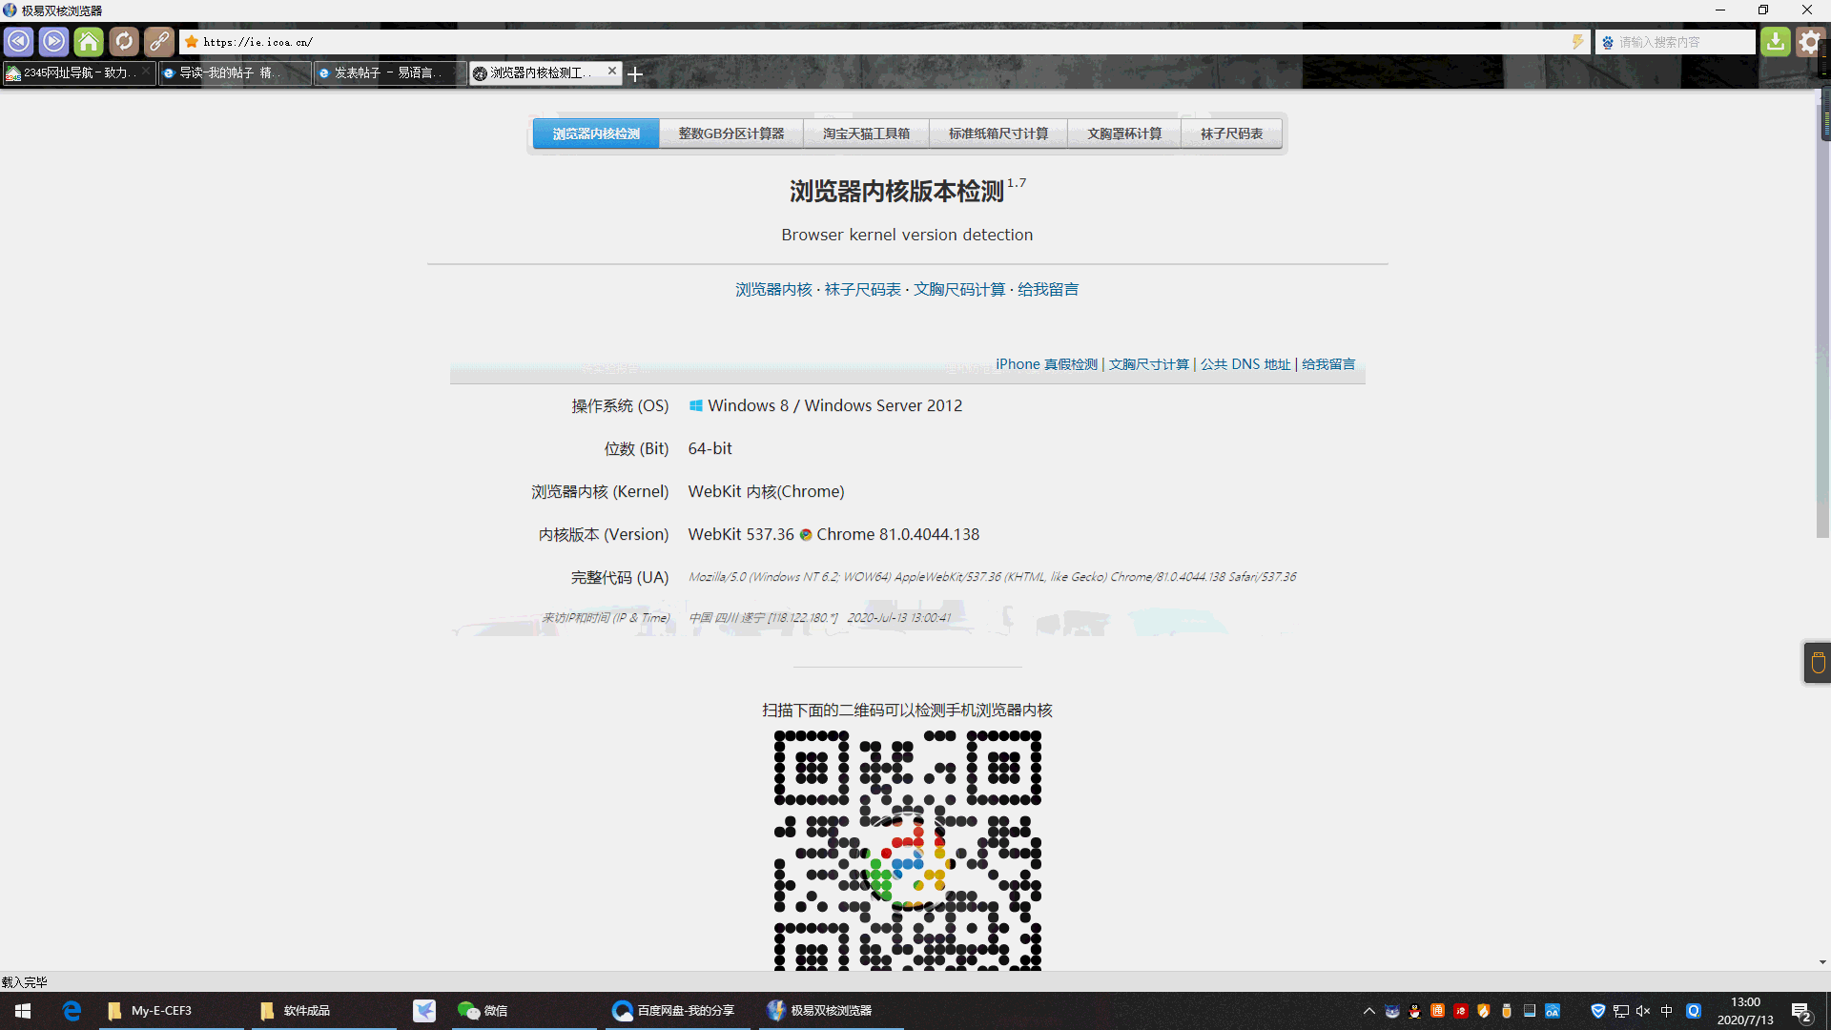Open the 整数GB分区计算器 nav tab
This screenshot has width=1831, height=1030.
click(x=731, y=134)
